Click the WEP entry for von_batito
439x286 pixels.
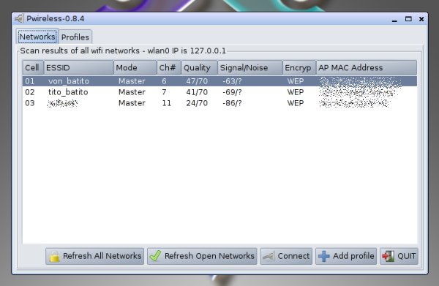pyautogui.click(x=296, y=81)
